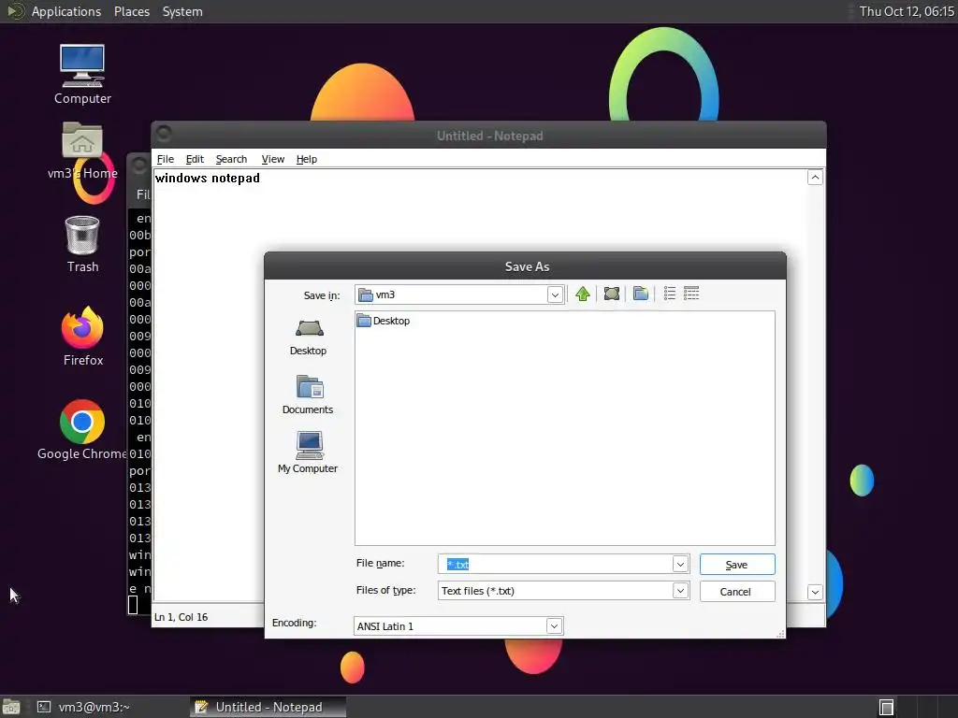Click the Notepad window title icon
This screenshot has height=718, width=958.
click(x=163, y=133)
